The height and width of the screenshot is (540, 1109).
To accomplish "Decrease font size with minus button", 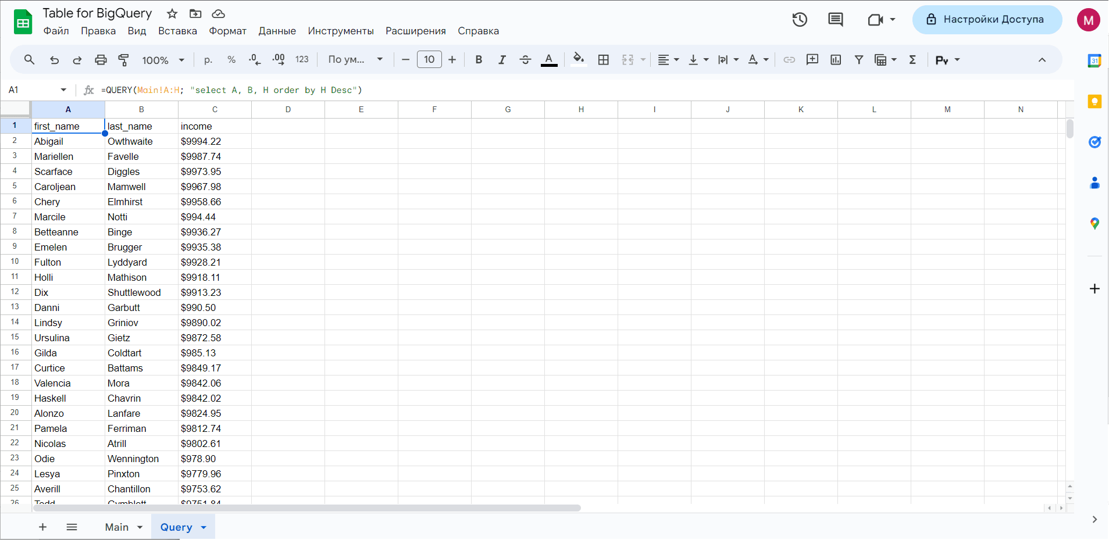I will click(x=406, y=59).
